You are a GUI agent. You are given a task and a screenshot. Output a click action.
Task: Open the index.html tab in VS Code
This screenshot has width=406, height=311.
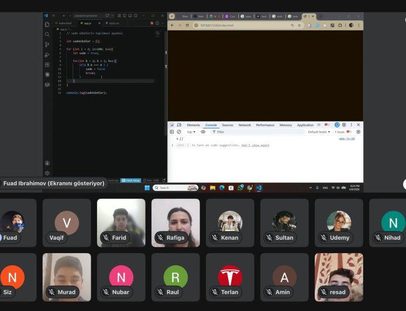tap(64, 23)
